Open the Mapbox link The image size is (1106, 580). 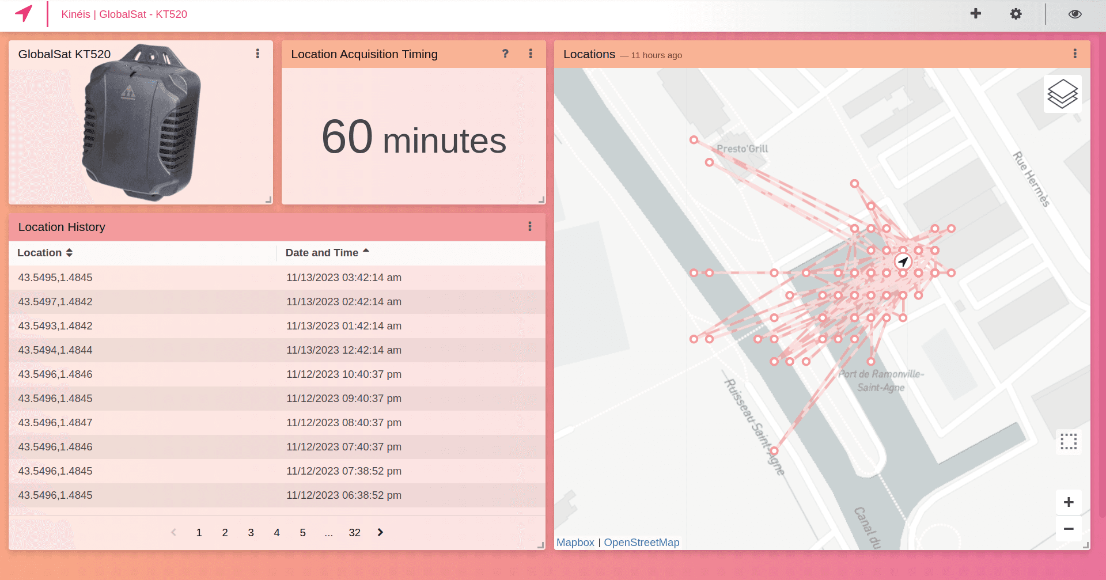pyautogui.click(x=575, y=542)
